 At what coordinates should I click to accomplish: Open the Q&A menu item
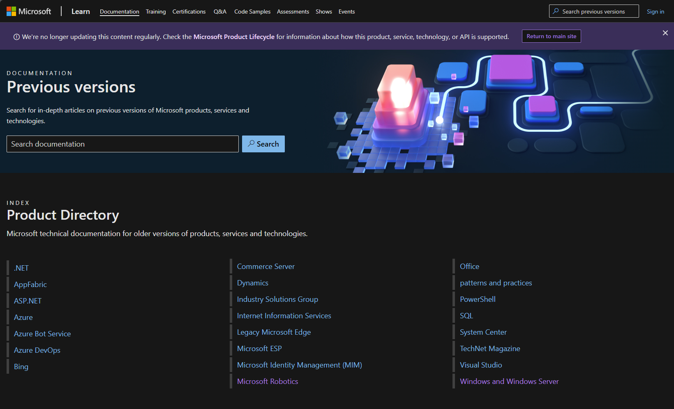pyautogui.click(x=220, y=11)
